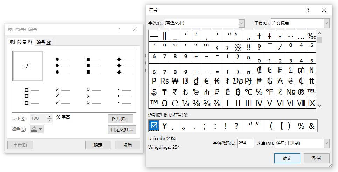Click the character code (字符代码) field
338x172 pixels.
pos(246,143)
